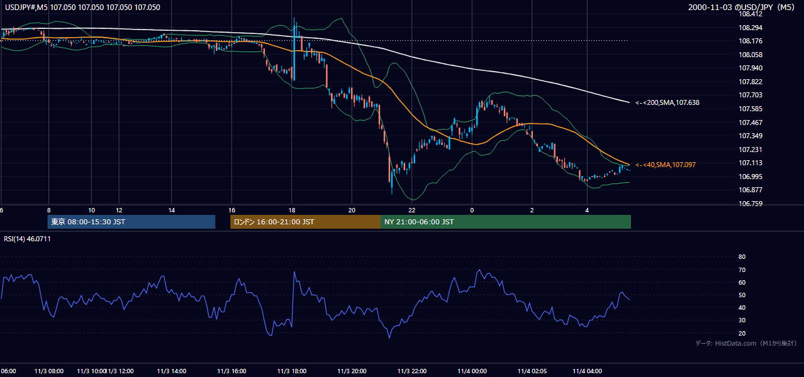Click price axis value 108.412
Viewport: 804px width, 377px height.
click(x=751, y=14)
